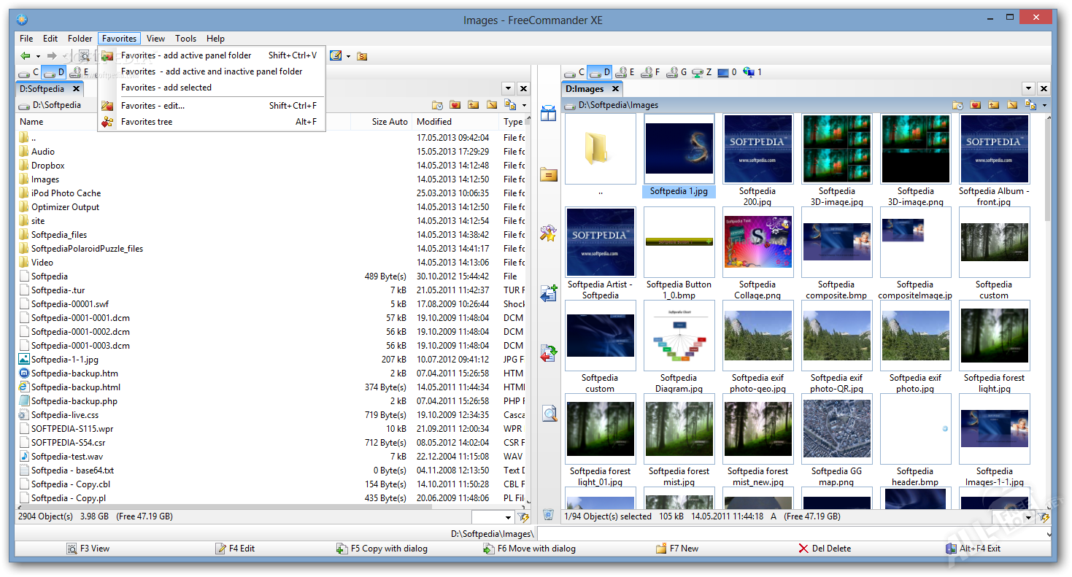This screenshot has width=1072, height=577.
Task: Click the search magnifier icon in middle bar
Action: point(549,414)
